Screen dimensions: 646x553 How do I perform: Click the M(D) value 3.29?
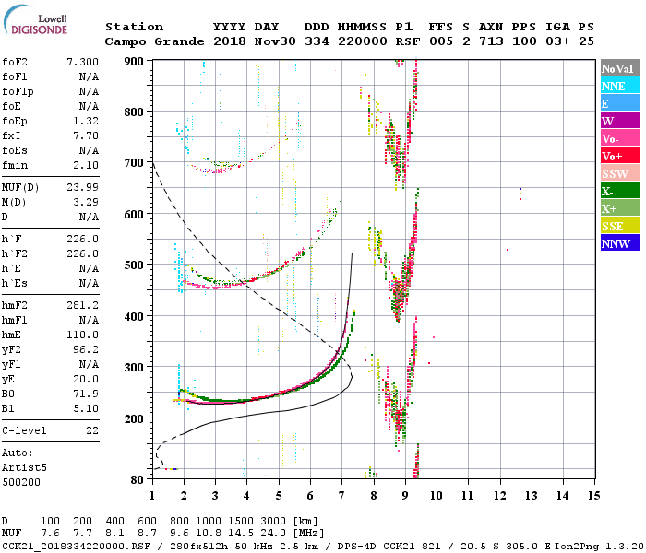coord(86,202)
